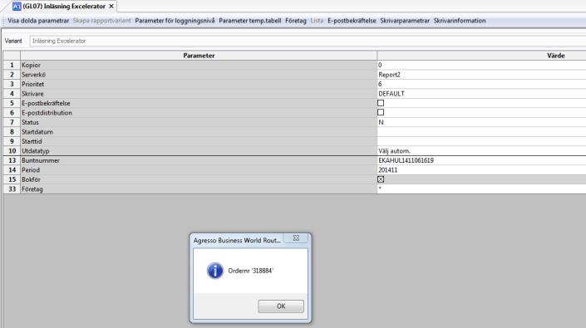Click the Agresso Business World dialog title

tap(237, 241)
